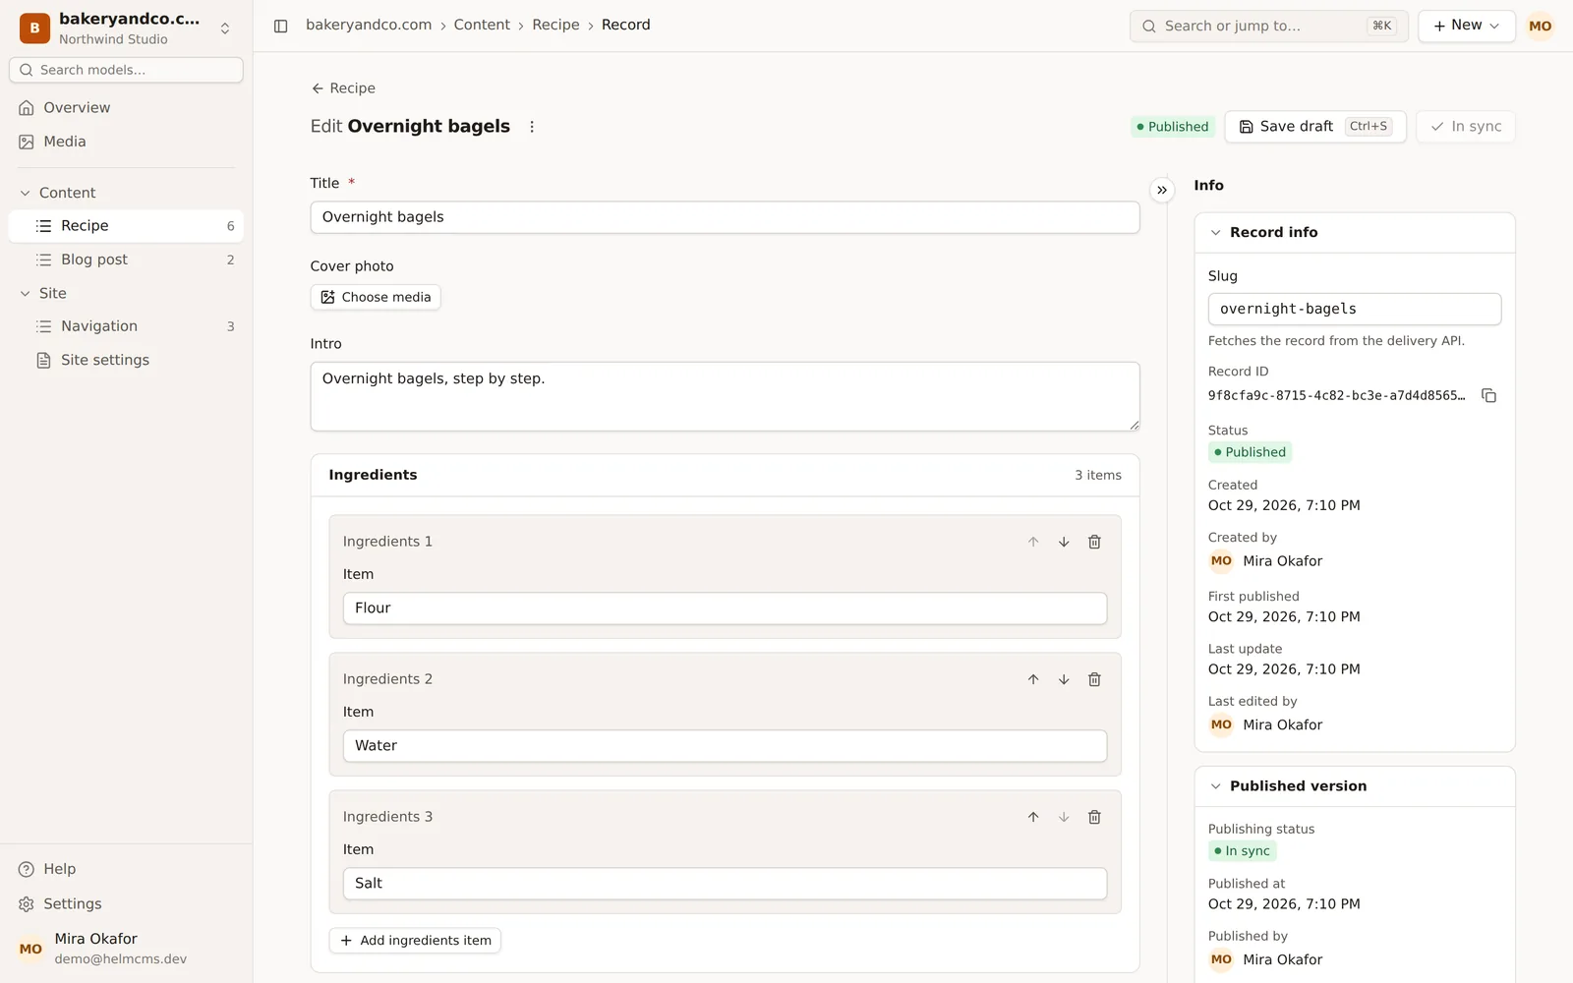Open the Mira Okafor account profile
The image size is (1573, 983).
coord(126,949)
